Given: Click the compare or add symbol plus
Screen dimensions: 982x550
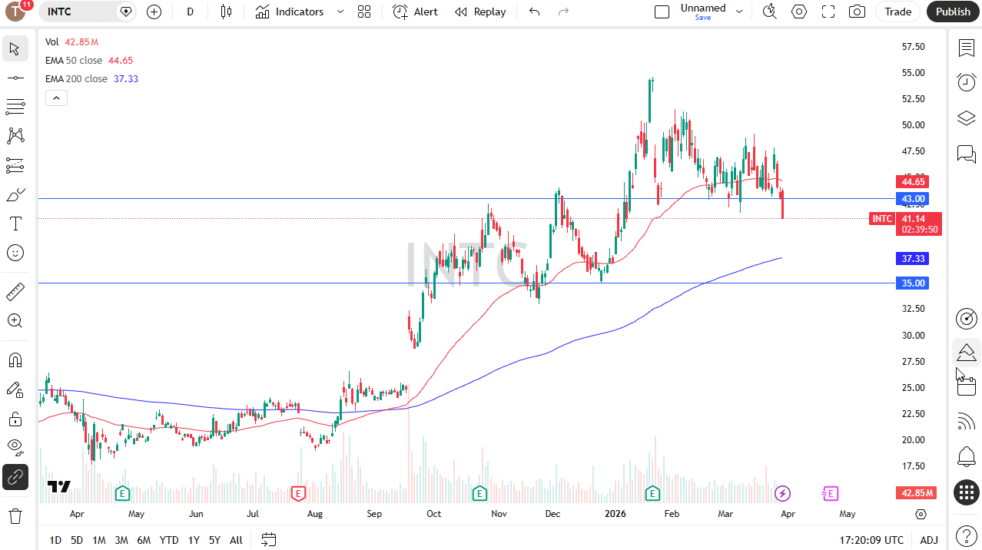Looking at the screenshot, I should [x=154, y=12].
